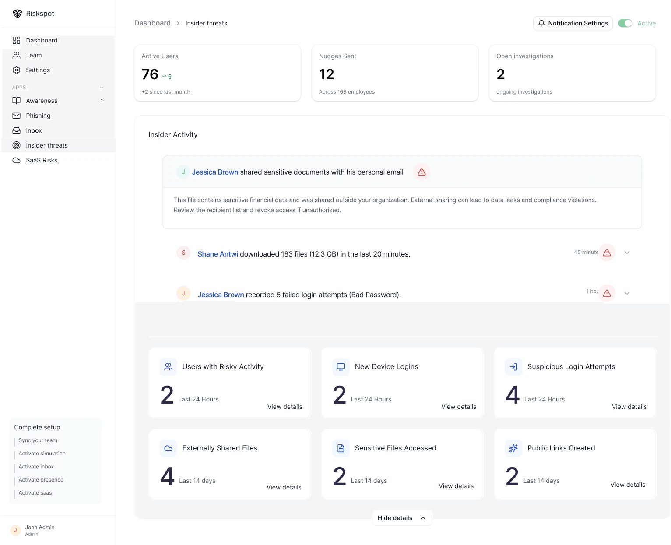This screenshot has height=545, width=671.
Task: Click the Insider threats breadcrumb text
Action: pyautogui.click(x=206, y=23)
